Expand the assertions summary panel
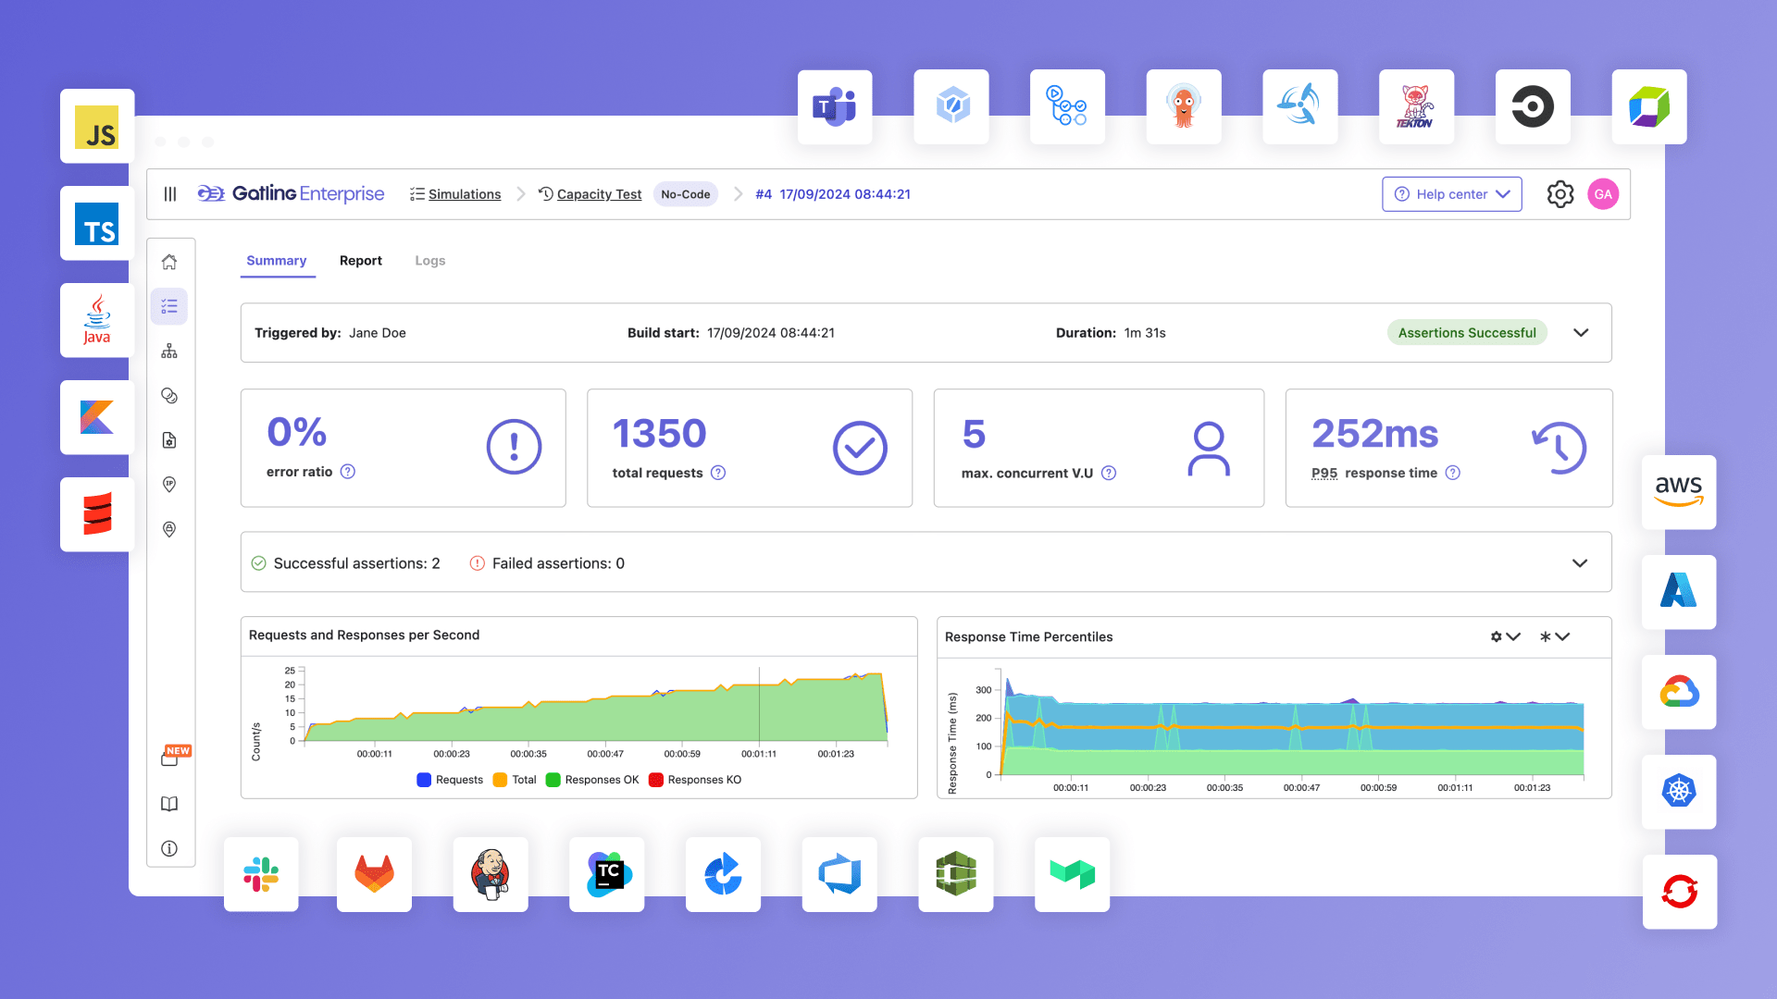Viewport: 1777px width, 999px height. [1580, 563]
